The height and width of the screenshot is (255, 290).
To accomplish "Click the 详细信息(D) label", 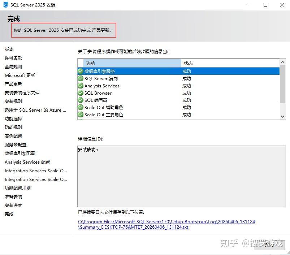I will pyautogui.click(x=91, y=139).
